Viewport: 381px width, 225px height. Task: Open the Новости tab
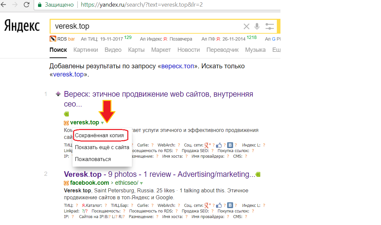(189, 50)
